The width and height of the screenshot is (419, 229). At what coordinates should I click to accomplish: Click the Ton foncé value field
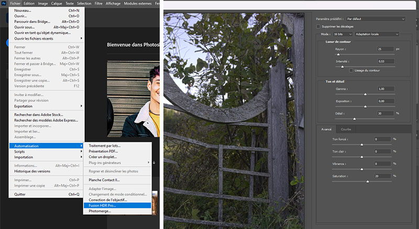pyautogui.click(x=382, y=139)
